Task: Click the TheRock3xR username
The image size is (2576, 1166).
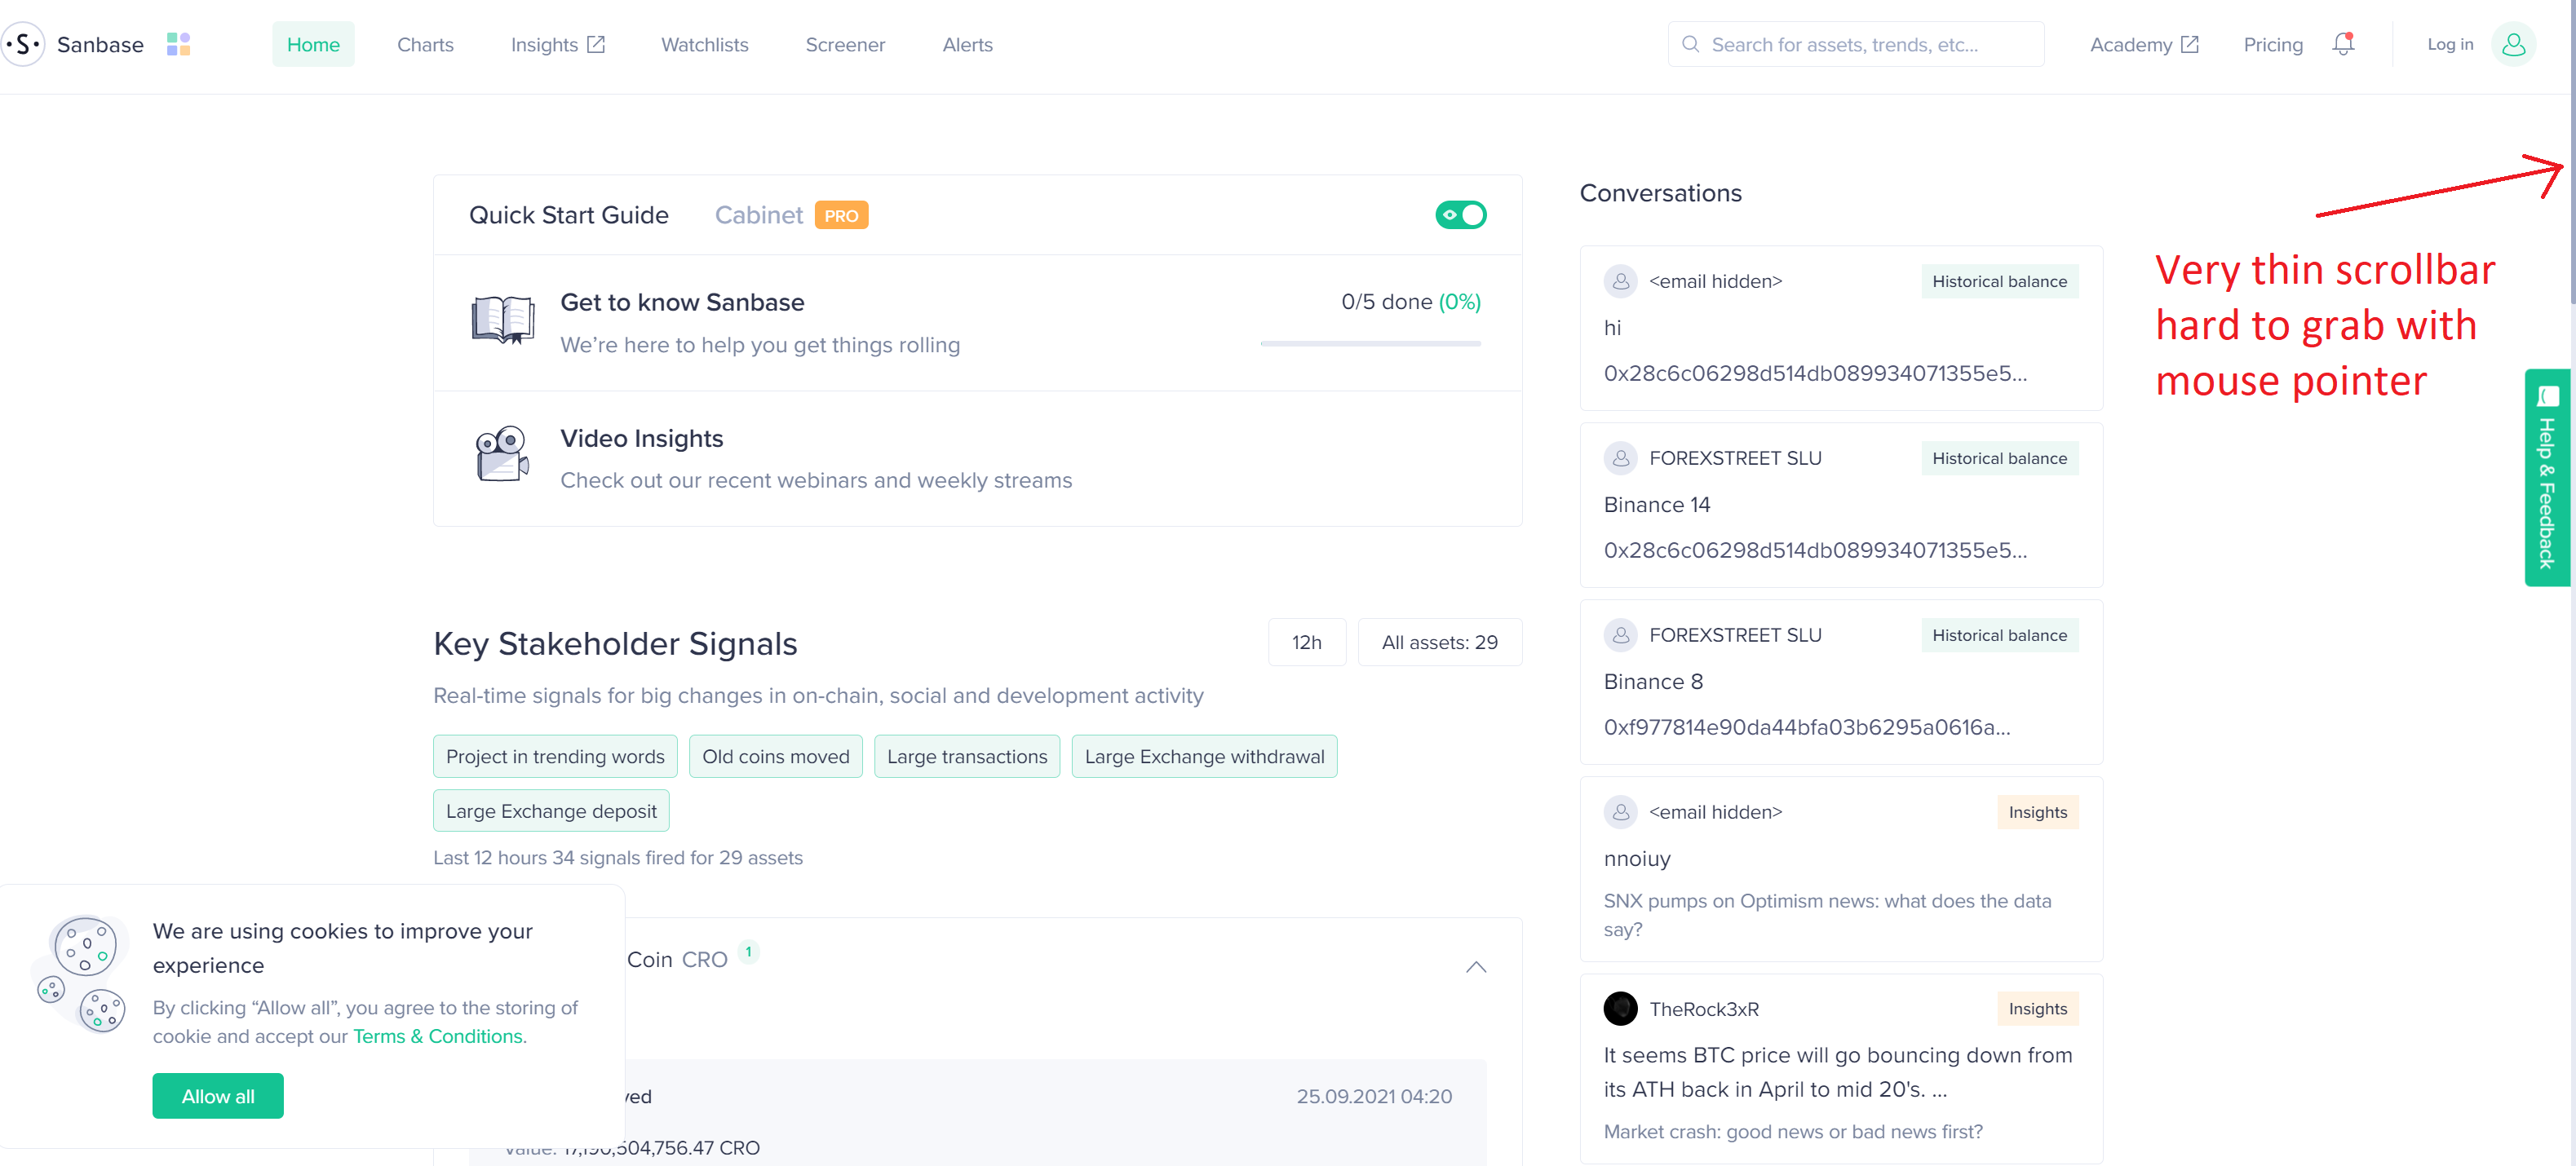Action: tap(1703, 1008)
